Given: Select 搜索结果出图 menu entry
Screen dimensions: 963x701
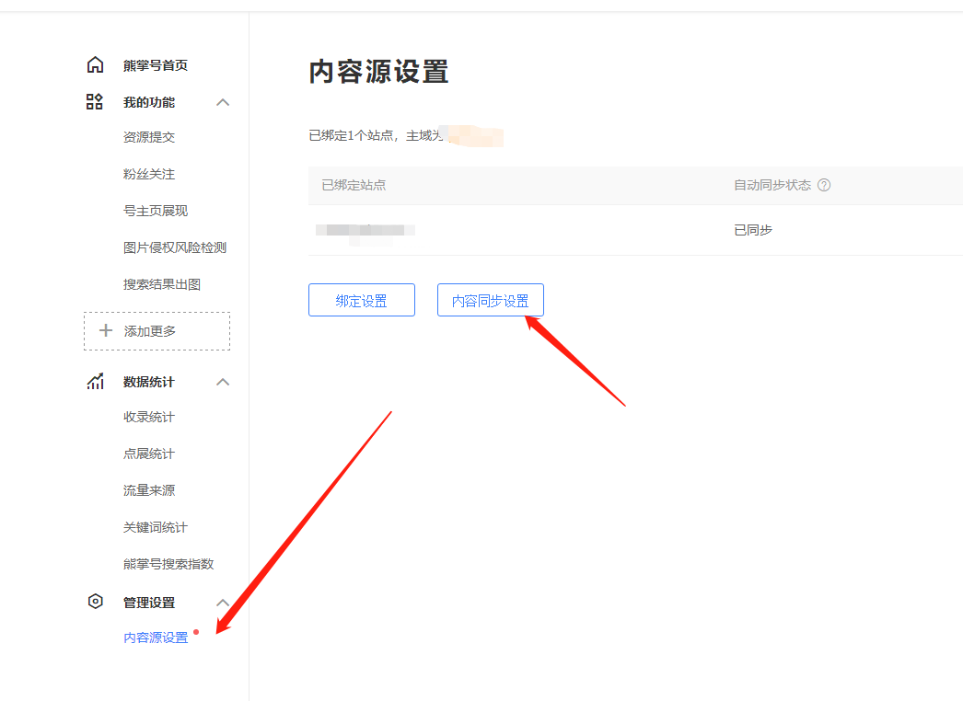Looking at the screenshot, I should 162,284.
